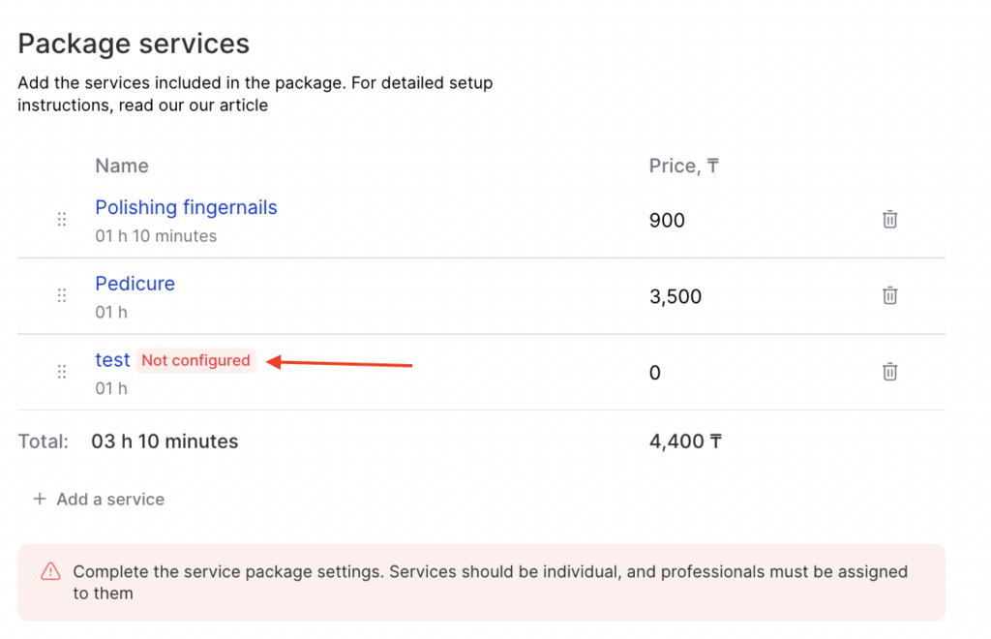Click the Name column header

pos(122,167)
